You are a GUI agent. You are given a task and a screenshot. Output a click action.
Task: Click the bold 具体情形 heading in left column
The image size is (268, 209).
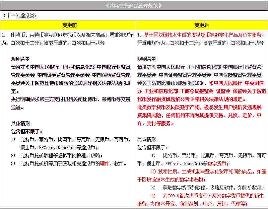click(x=20, y=123)
